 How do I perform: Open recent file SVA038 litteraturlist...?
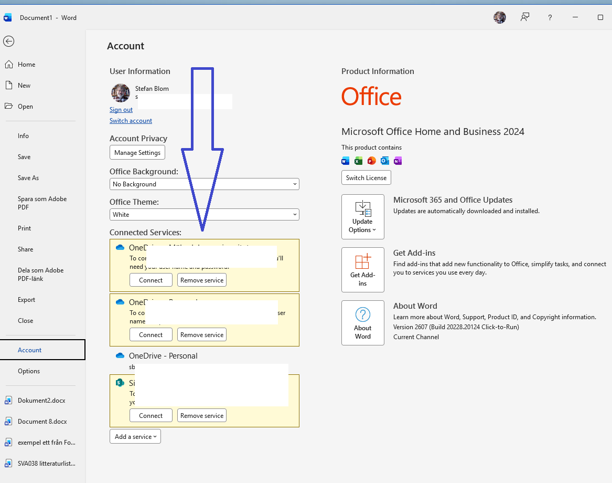click(x=46, y=464)
